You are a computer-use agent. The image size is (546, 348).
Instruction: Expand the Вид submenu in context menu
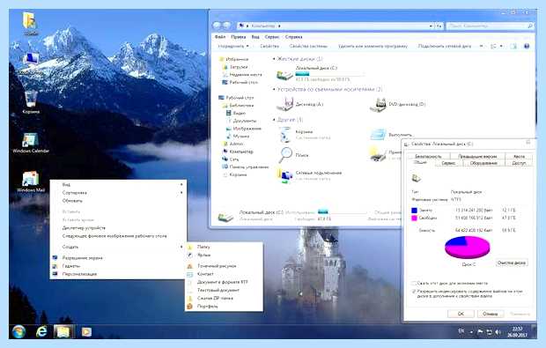118,184
